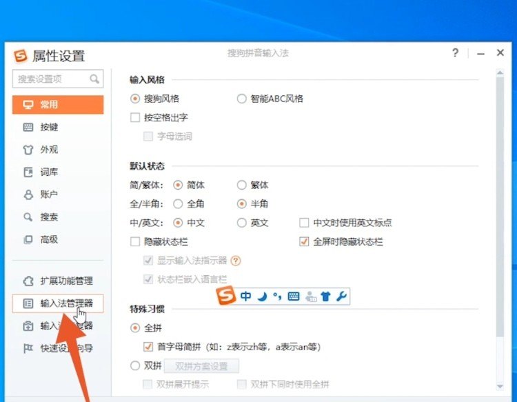Enable 中文时使用英文标点 checkbox
Screen dimensions: 517x402
point(304,223)
